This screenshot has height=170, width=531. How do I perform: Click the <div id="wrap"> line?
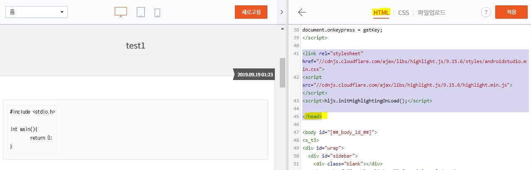(x=323, y=148)
